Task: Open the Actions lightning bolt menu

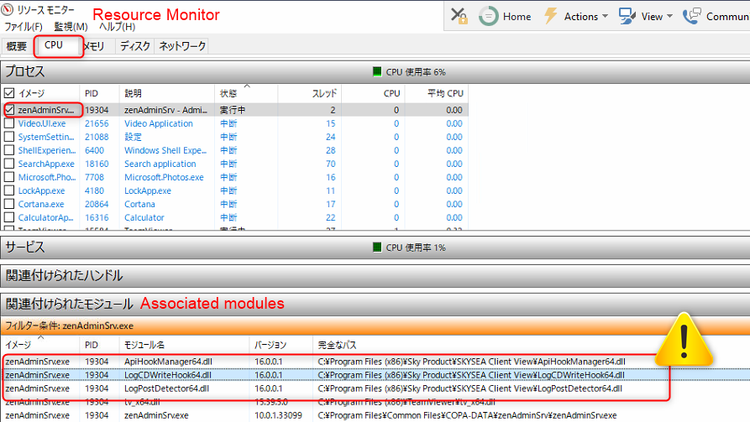Action: 576,16
